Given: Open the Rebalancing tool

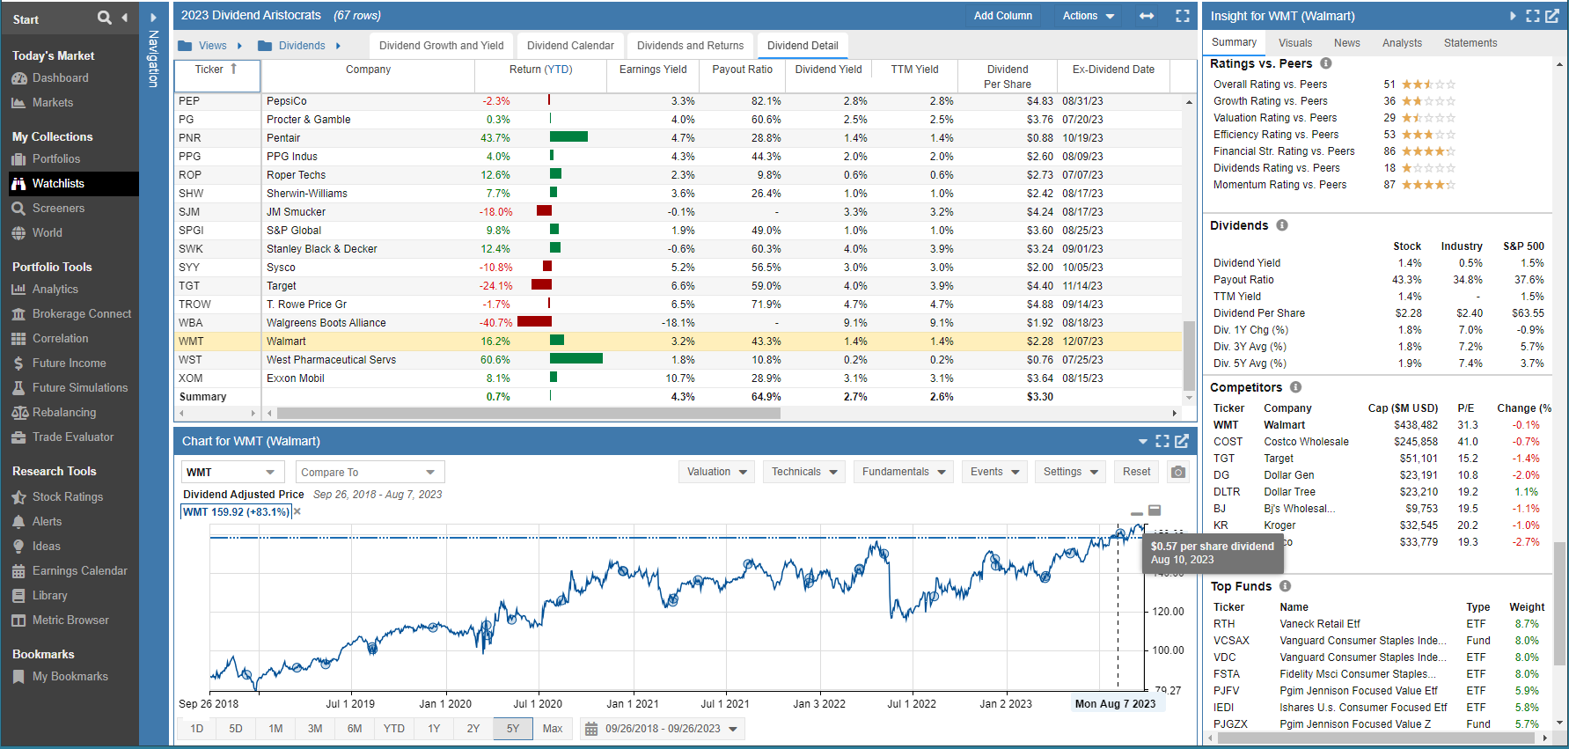Looking at the screenshot, I should [63, 412].
